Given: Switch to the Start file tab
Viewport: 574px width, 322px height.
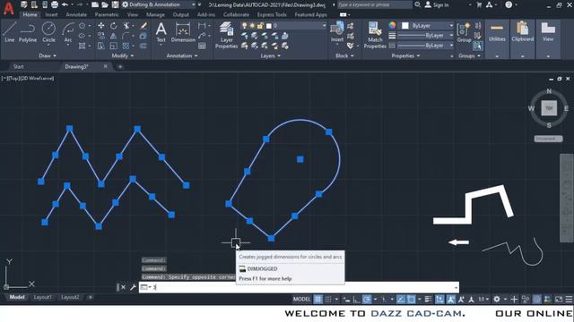Looking at the screenshot, I should coord(19,66).
